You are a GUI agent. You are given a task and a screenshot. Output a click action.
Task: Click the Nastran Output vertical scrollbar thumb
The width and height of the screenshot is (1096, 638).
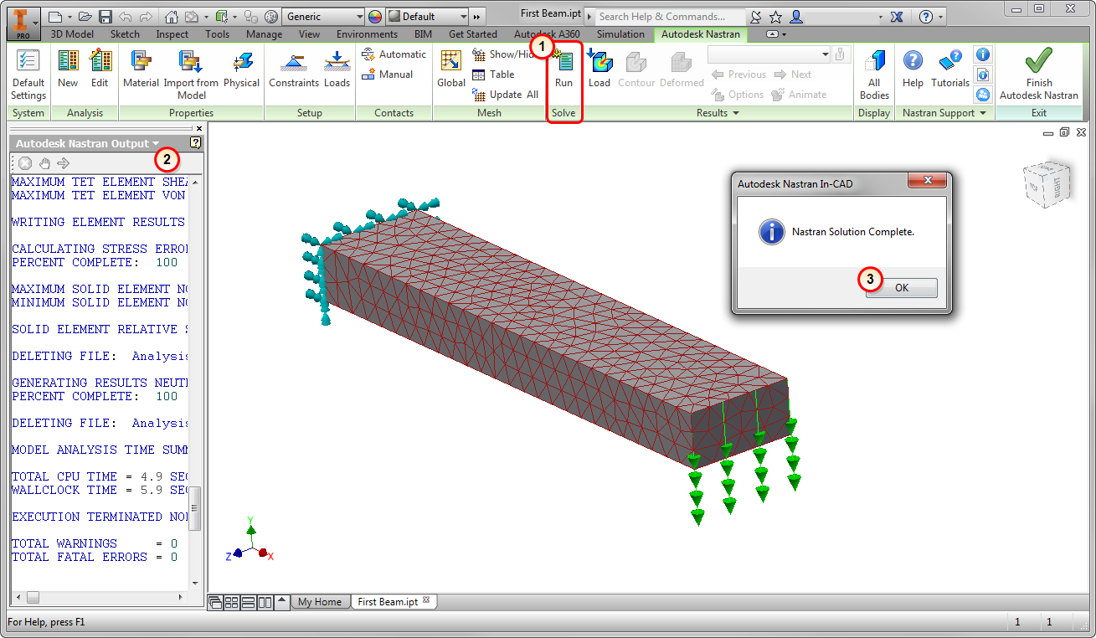click(196, 508)
